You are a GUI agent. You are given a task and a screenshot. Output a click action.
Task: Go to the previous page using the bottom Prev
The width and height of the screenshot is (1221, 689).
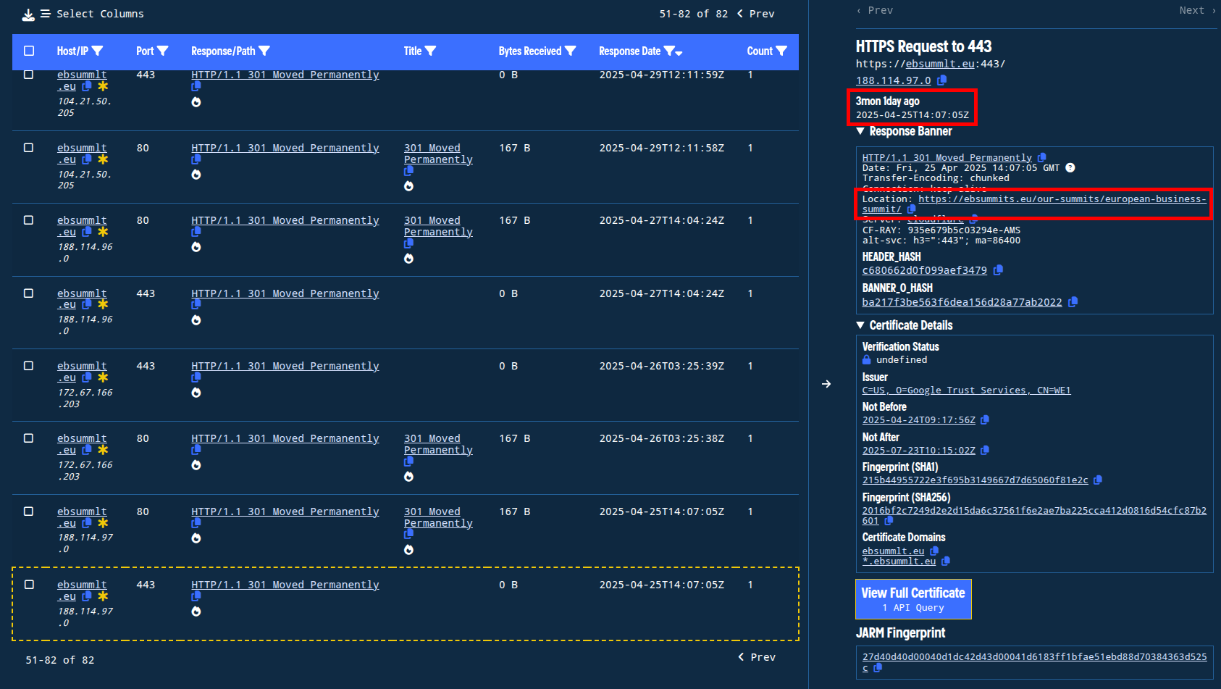click(757, 657)
